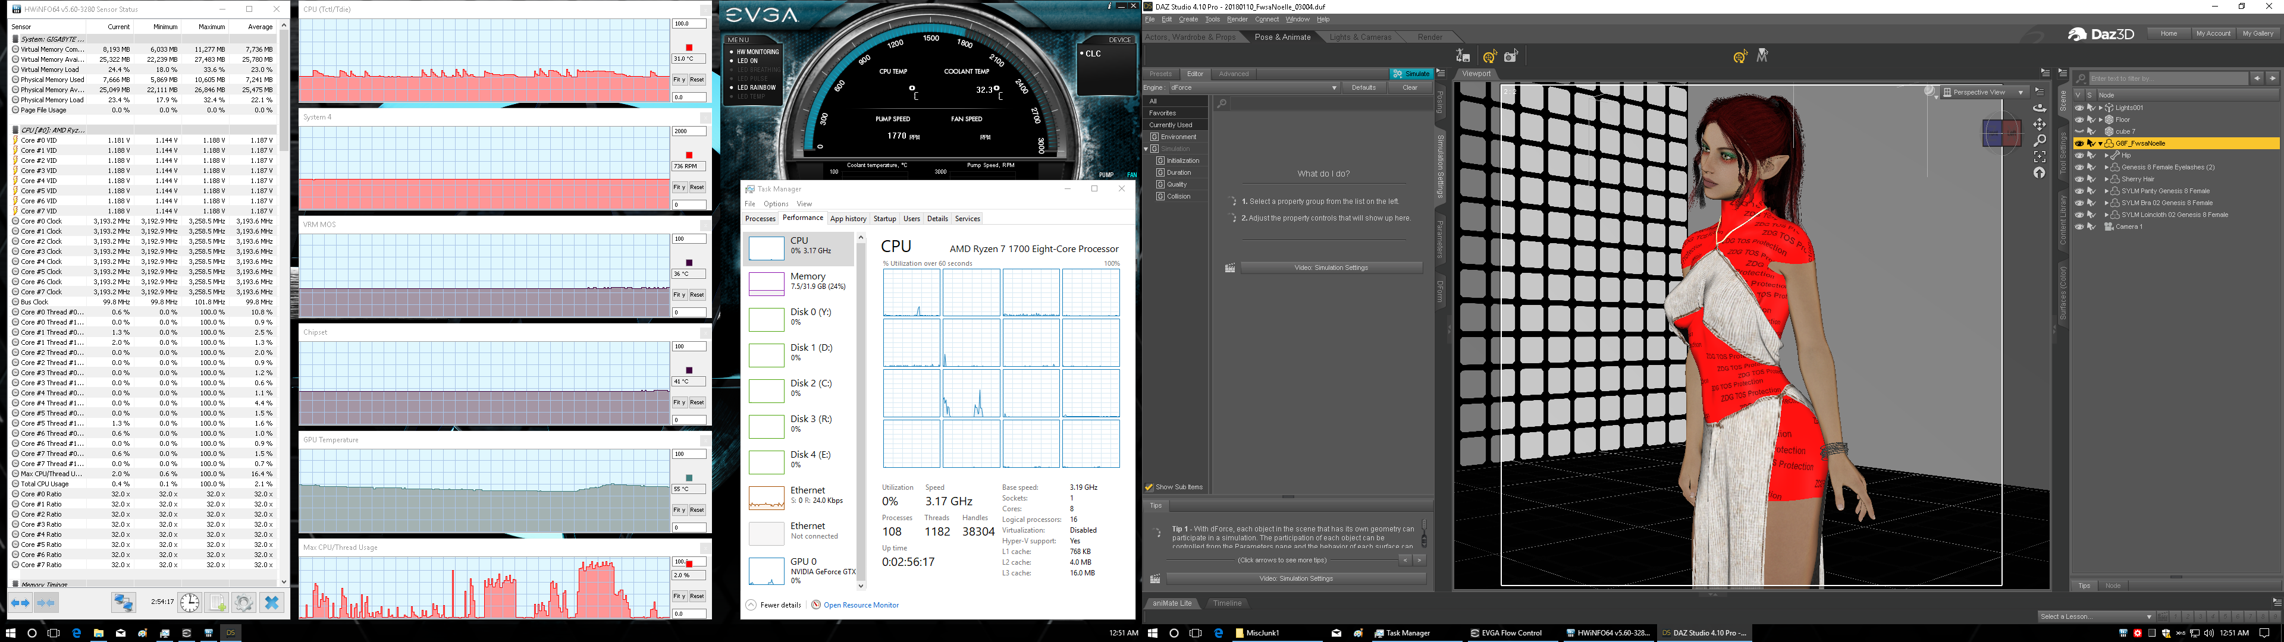Open the App history tab in Task Manager
Image resolution: width=2284 pixels, height=642 pixels.
[848, 218]
